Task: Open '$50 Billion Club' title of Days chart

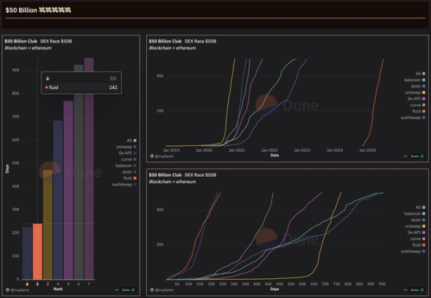Action: [165, 175]
